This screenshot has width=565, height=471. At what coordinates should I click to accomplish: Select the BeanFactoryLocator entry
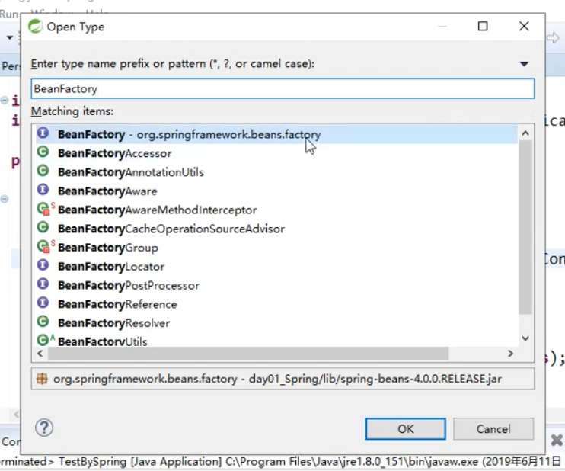point(276,266)
